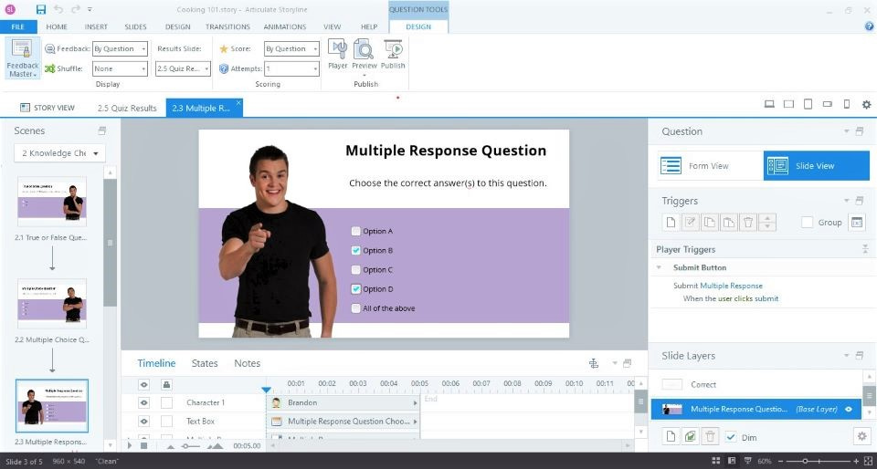Open the Player properties
Image resolution: width=877 pixels, height=469 pixels.
click(337, 55)
